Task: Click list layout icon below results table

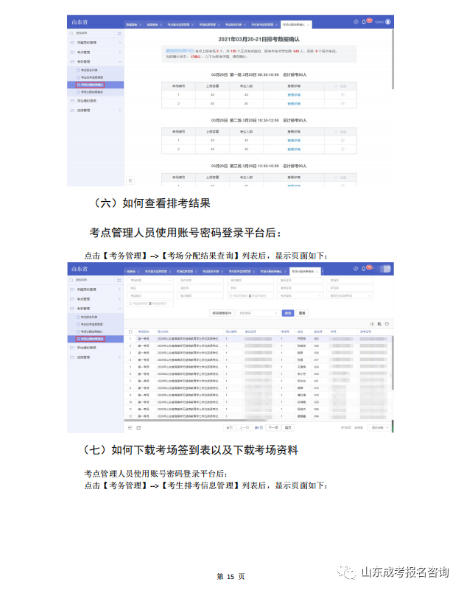Action: tap(130, 428)
